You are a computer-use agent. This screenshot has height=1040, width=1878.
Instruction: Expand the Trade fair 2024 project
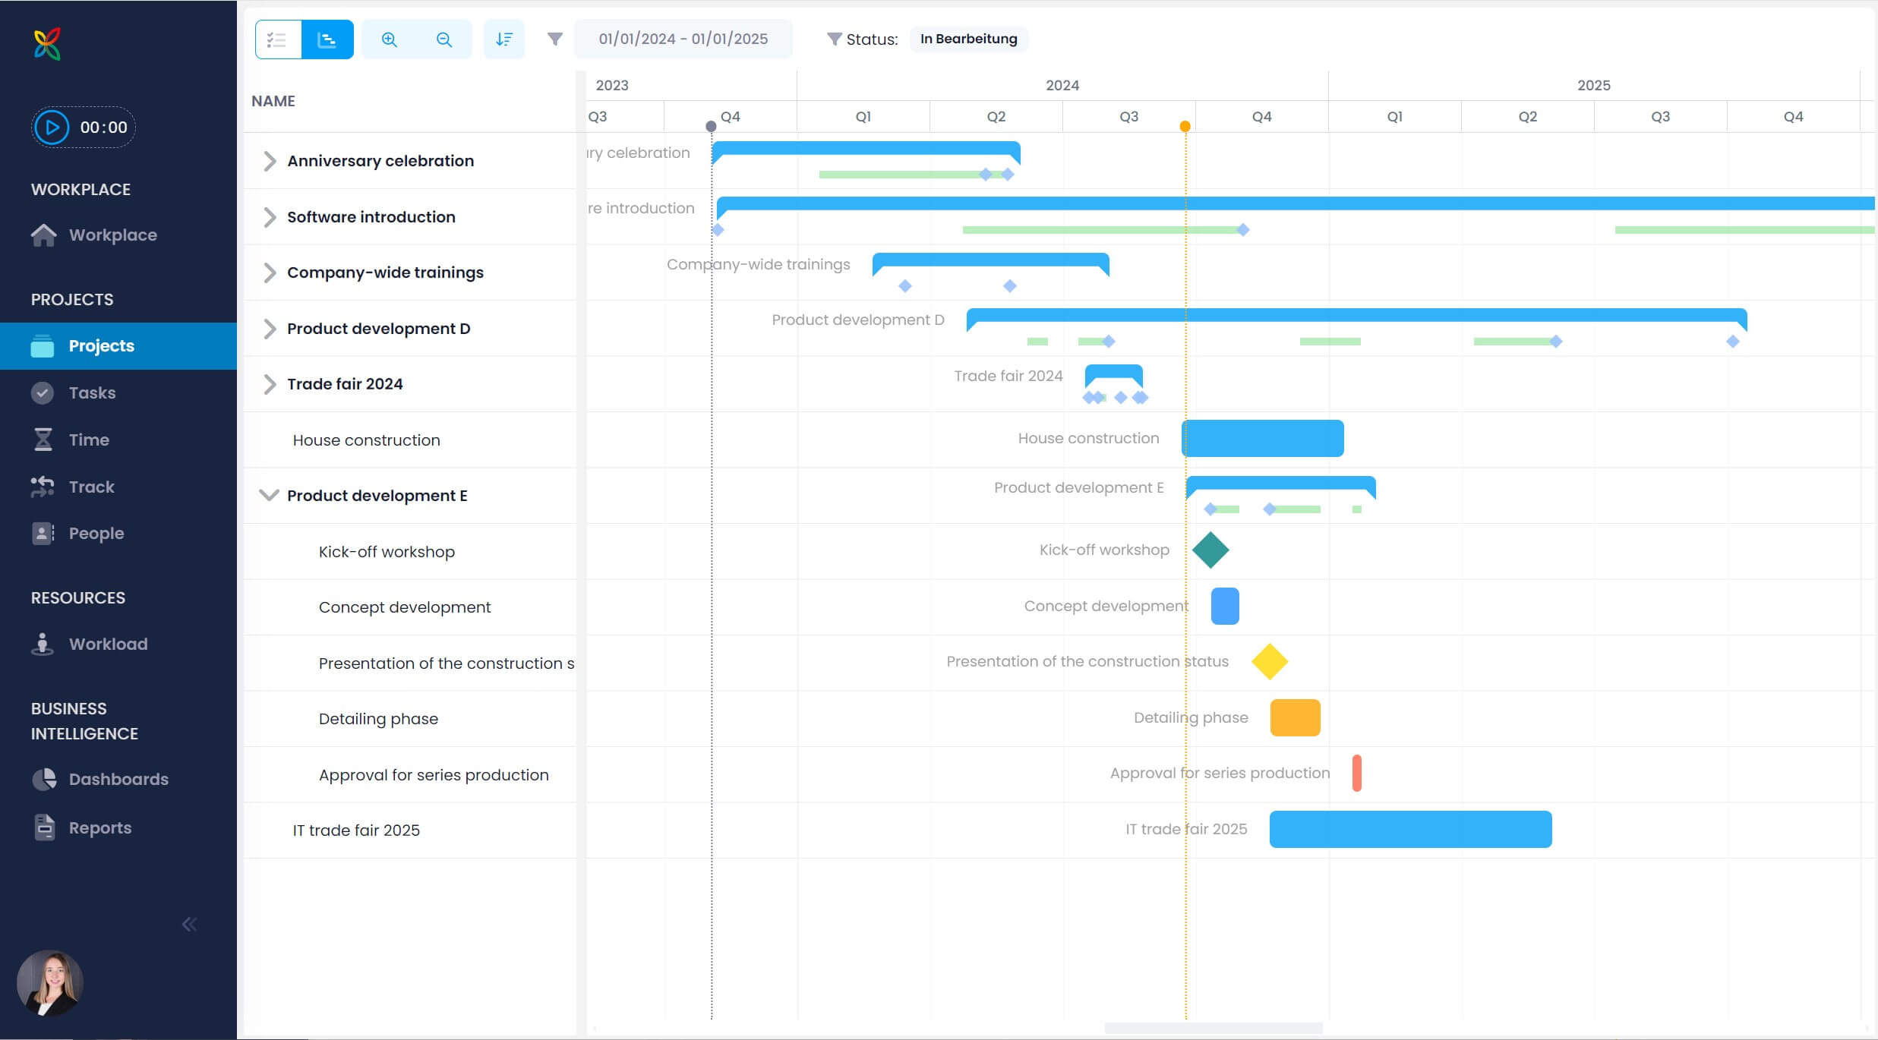click(x=270, y=384)
